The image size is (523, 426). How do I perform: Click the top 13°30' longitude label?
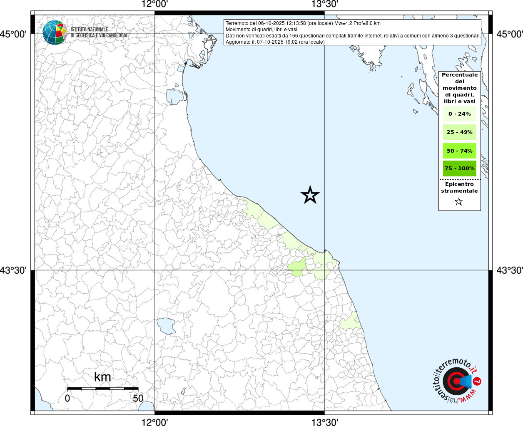325,4
